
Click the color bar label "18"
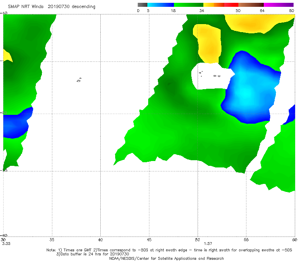coord(173,10)
